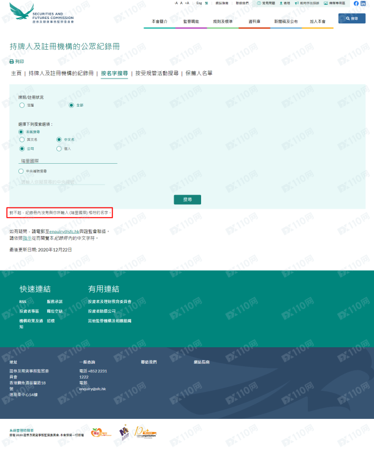The height and width of the screenshot is (449, 374).
Task: Open 投資者及理財教育委員會 footer link
Action: tap(110, 302)
